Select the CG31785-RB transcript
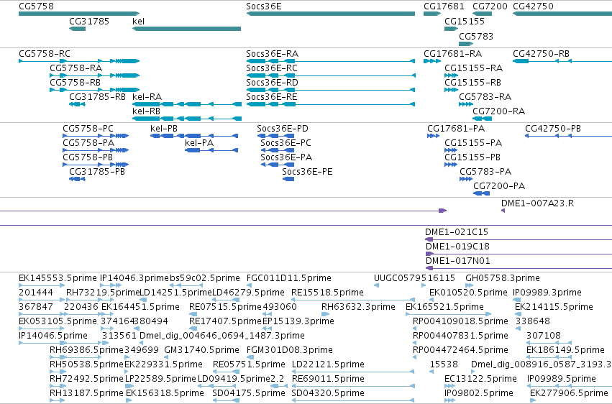This screenshot has height=404, width=612. click(x=77, y=104)
